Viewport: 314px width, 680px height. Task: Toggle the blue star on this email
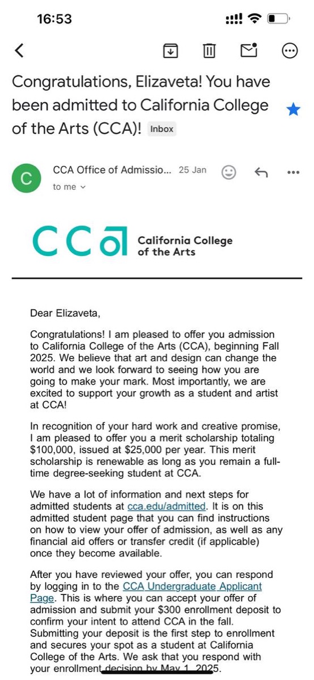[x=293, y=109]
